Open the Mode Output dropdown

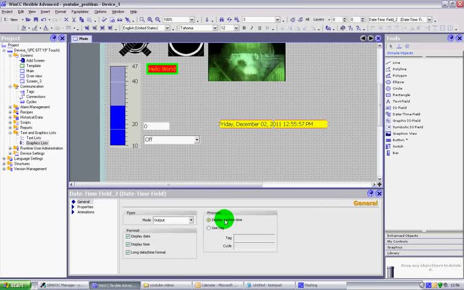[x=191, y=220]
